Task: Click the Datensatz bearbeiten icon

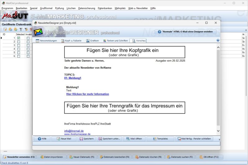Action: pos(101,157)
